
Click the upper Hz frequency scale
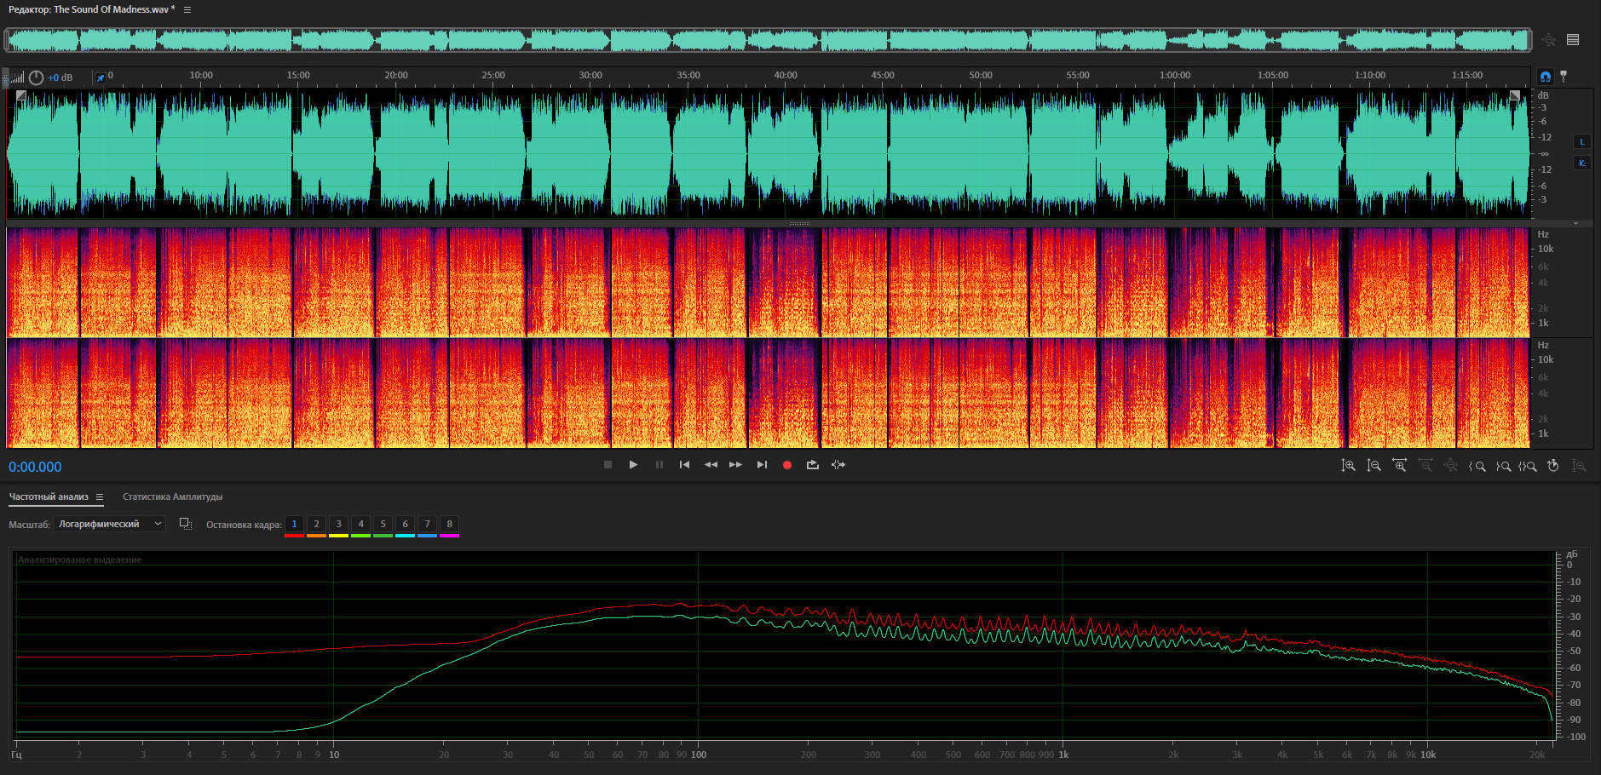[x=1544, y=282]
